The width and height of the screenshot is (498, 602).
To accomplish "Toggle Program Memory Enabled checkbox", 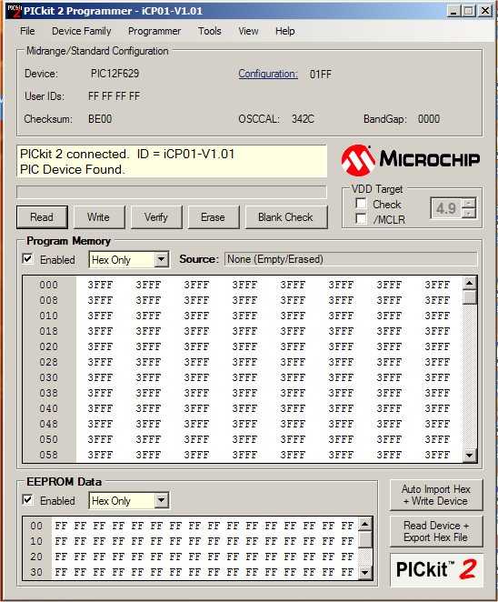I will coord(27,259).
